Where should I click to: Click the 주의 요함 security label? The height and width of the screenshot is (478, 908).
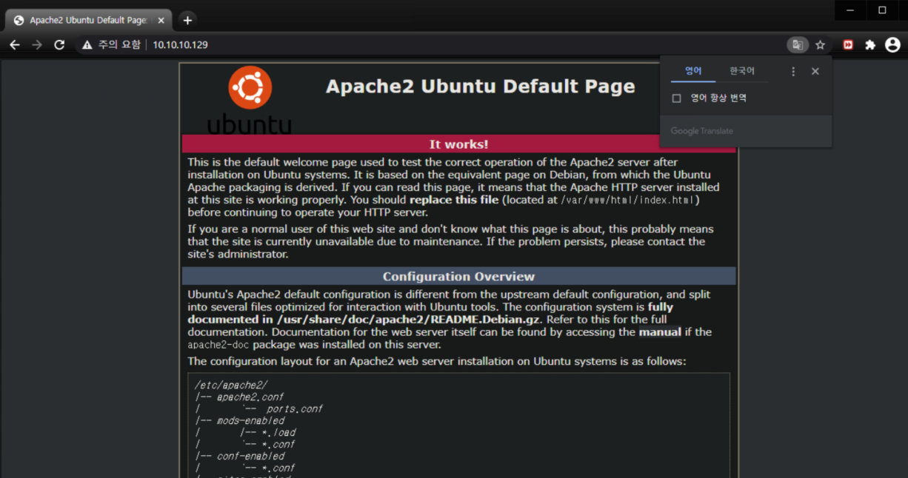click(119, 45)
